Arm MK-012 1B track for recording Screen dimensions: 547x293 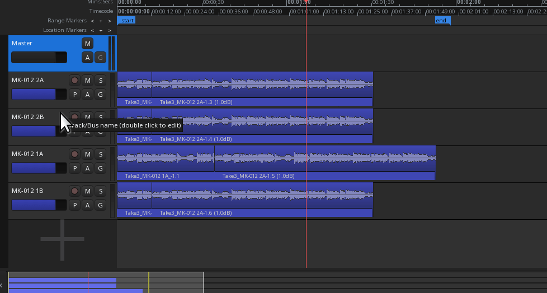click(74, 191)
